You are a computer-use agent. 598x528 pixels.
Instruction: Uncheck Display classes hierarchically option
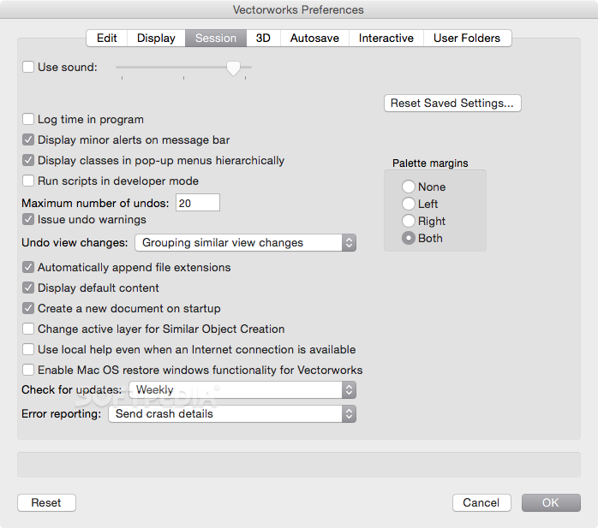click(28, 160)
